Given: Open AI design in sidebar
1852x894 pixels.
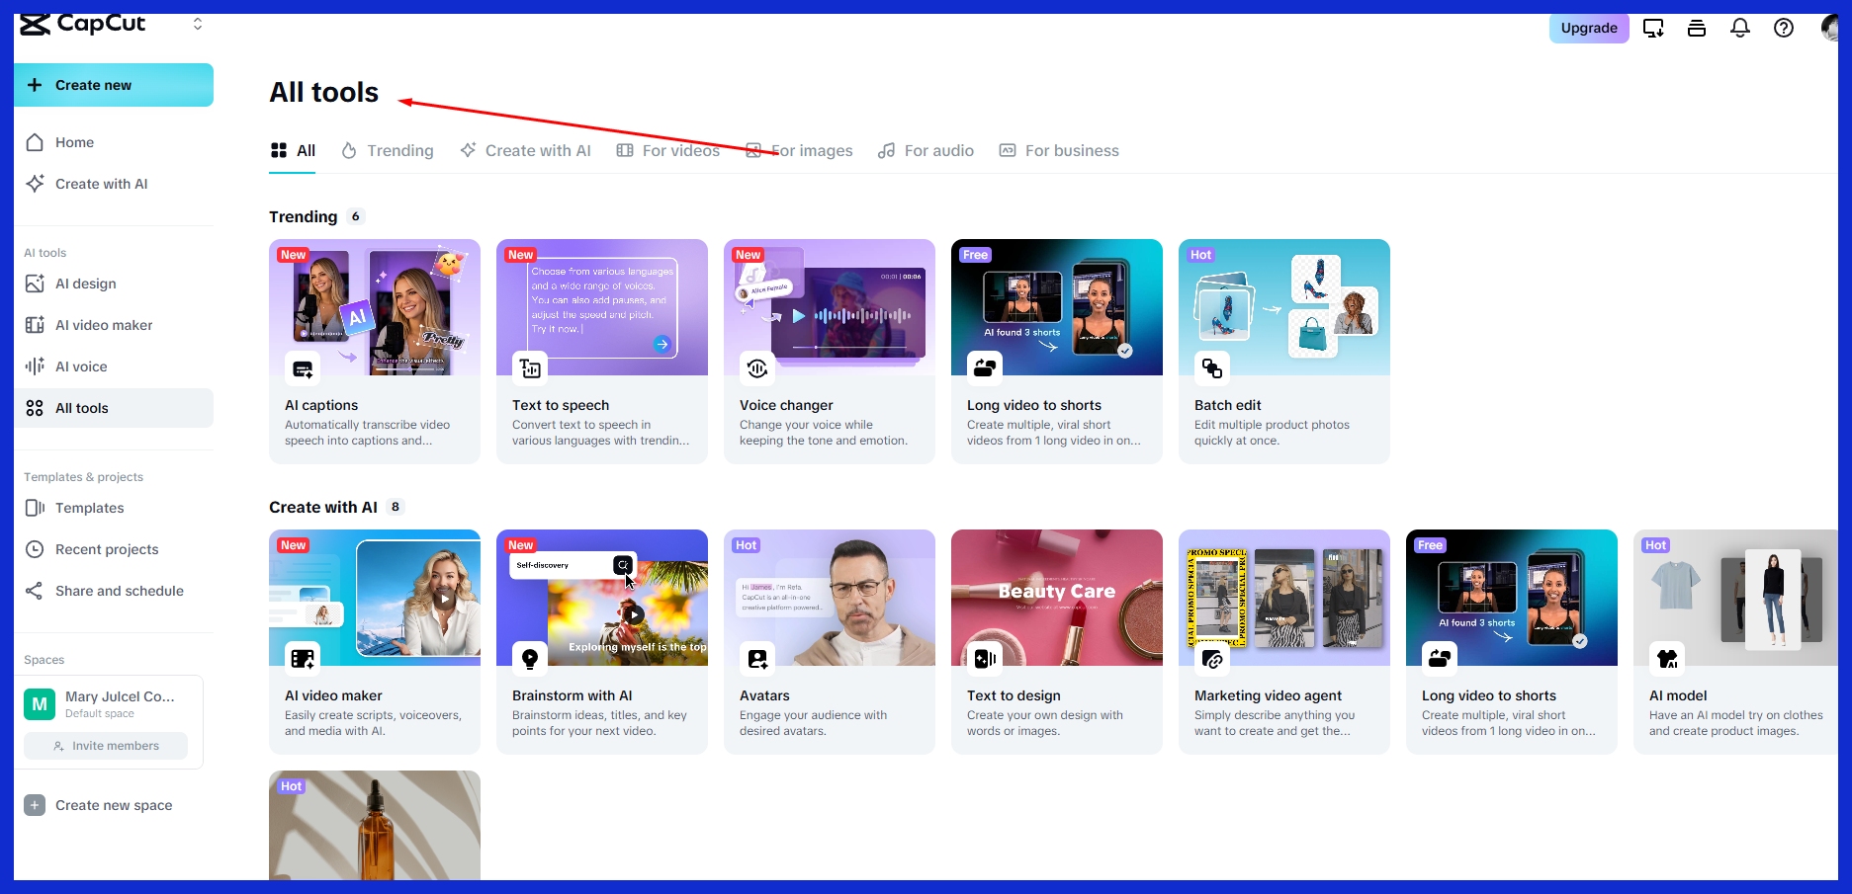Looking at the screenshot, I should click(x=85, y=284).
